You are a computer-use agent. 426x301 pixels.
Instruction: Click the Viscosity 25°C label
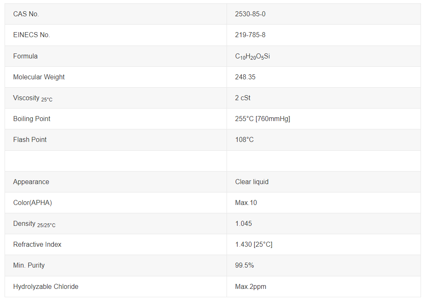tap(33, 98)
